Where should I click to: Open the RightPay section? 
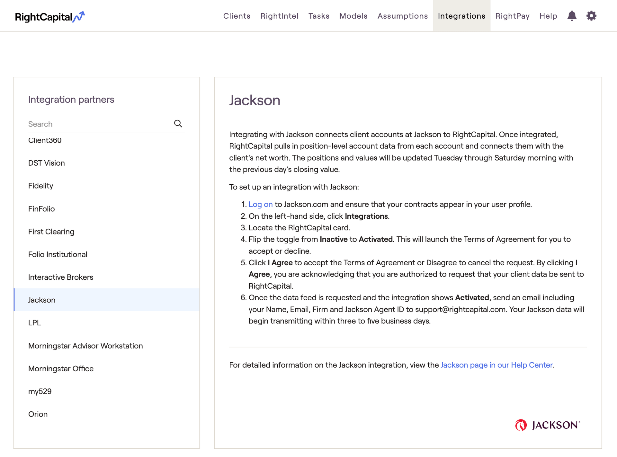512,16
